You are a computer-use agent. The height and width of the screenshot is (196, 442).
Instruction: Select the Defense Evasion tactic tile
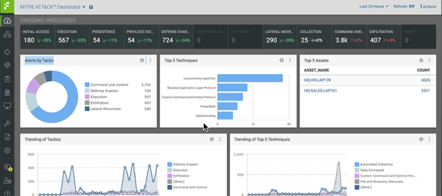(176, 37)
